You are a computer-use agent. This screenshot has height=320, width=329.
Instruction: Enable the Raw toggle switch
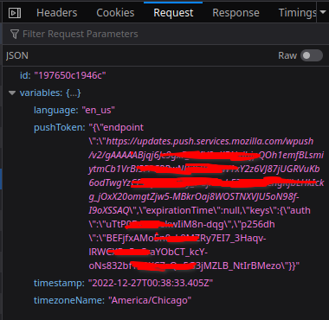(312, 55)
